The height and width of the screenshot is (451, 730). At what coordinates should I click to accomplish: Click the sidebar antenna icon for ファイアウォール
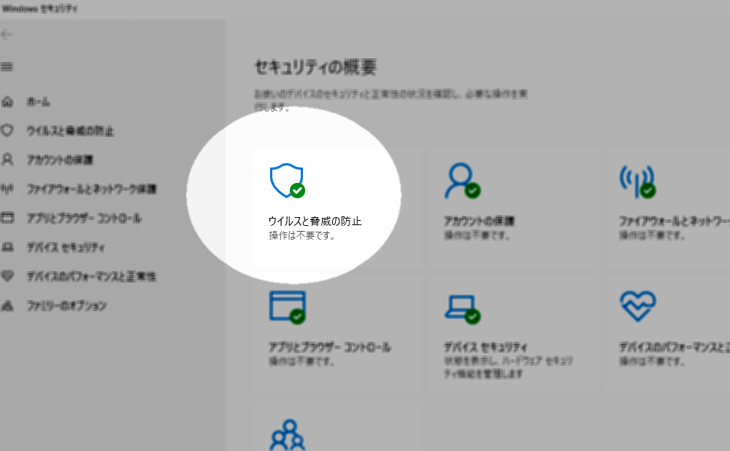click(x=7, y=189)
